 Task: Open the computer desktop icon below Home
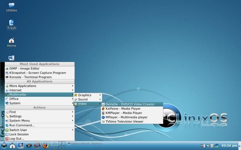tap(11, 58)
